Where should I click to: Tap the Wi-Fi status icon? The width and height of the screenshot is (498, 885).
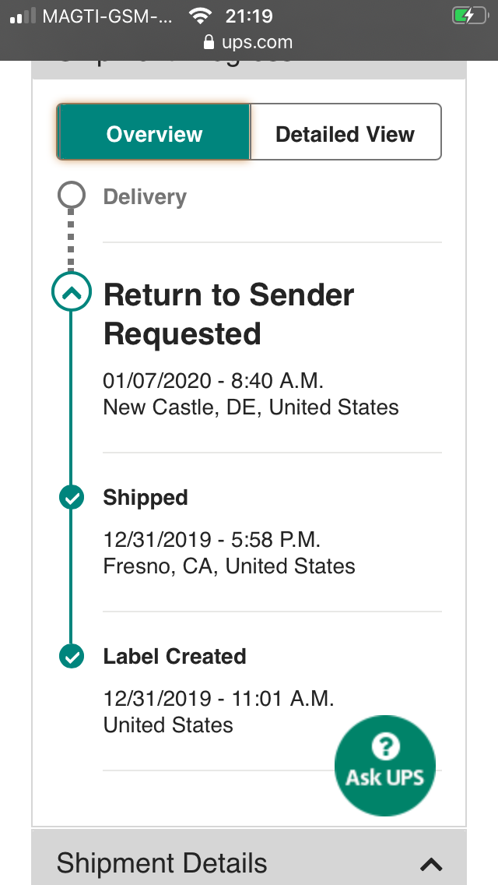coord(200,16)
